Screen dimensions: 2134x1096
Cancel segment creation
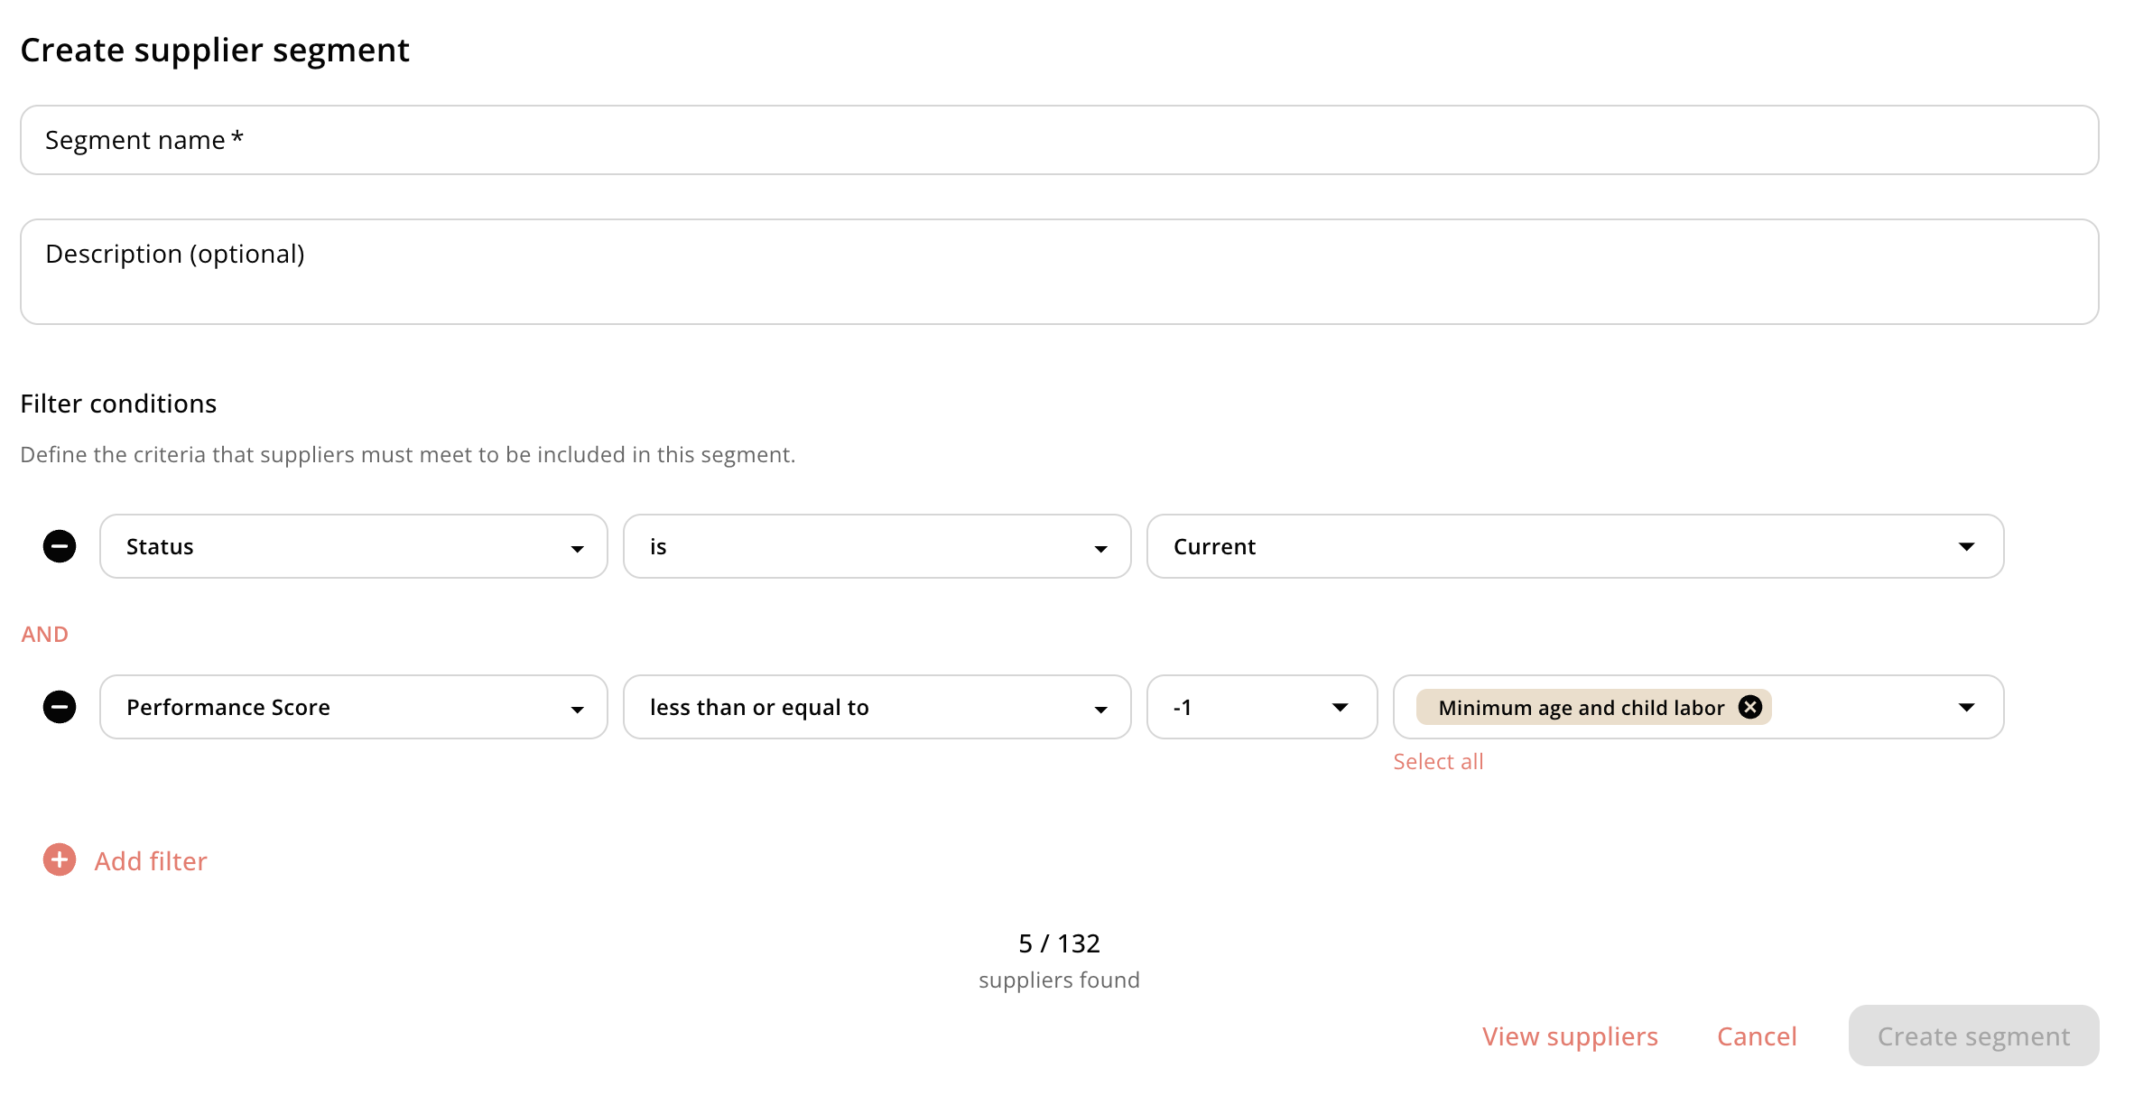(x=1757, y=1036)
